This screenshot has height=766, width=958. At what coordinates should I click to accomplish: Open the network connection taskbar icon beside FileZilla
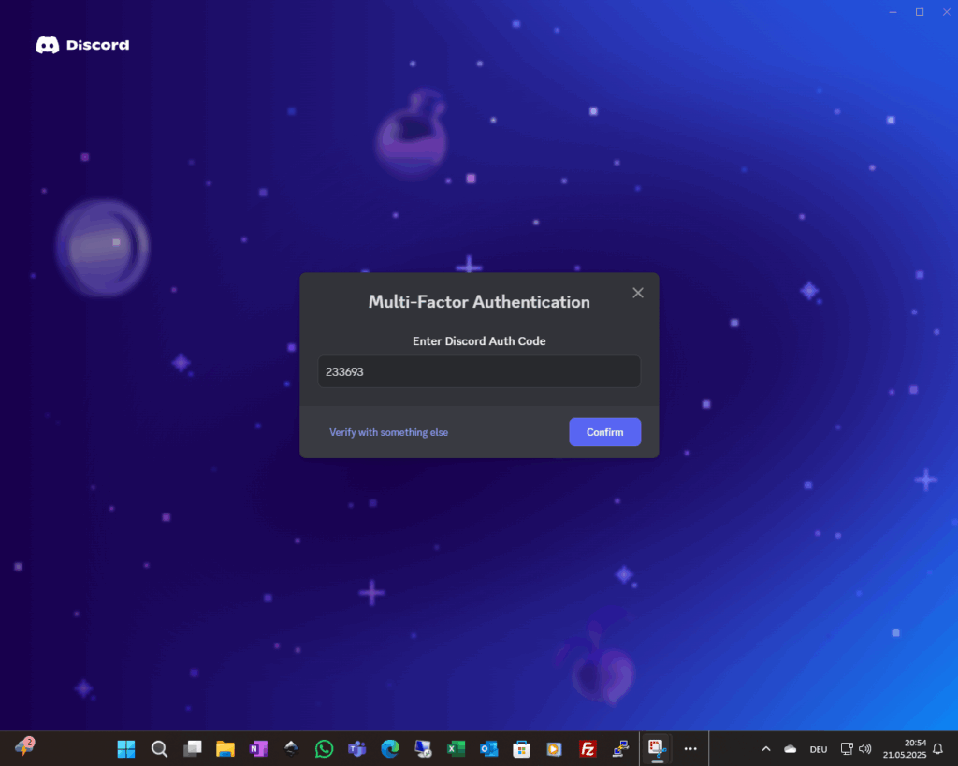621,748
